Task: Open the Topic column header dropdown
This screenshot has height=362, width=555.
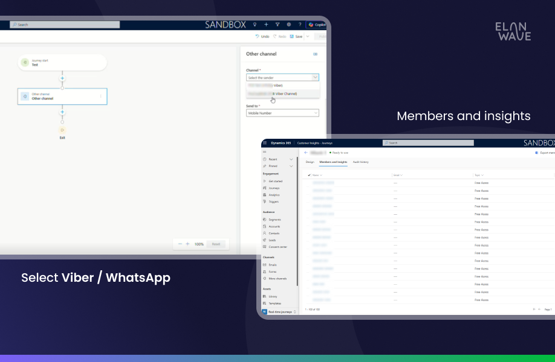Action: [x=479, y=175]
